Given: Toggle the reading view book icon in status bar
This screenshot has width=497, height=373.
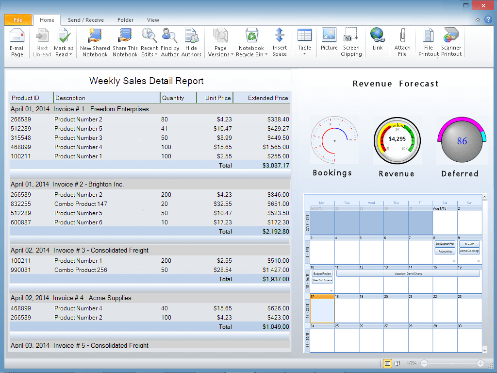Looking at the screenshot, I should pyautogui.click(x=397, y=363).
